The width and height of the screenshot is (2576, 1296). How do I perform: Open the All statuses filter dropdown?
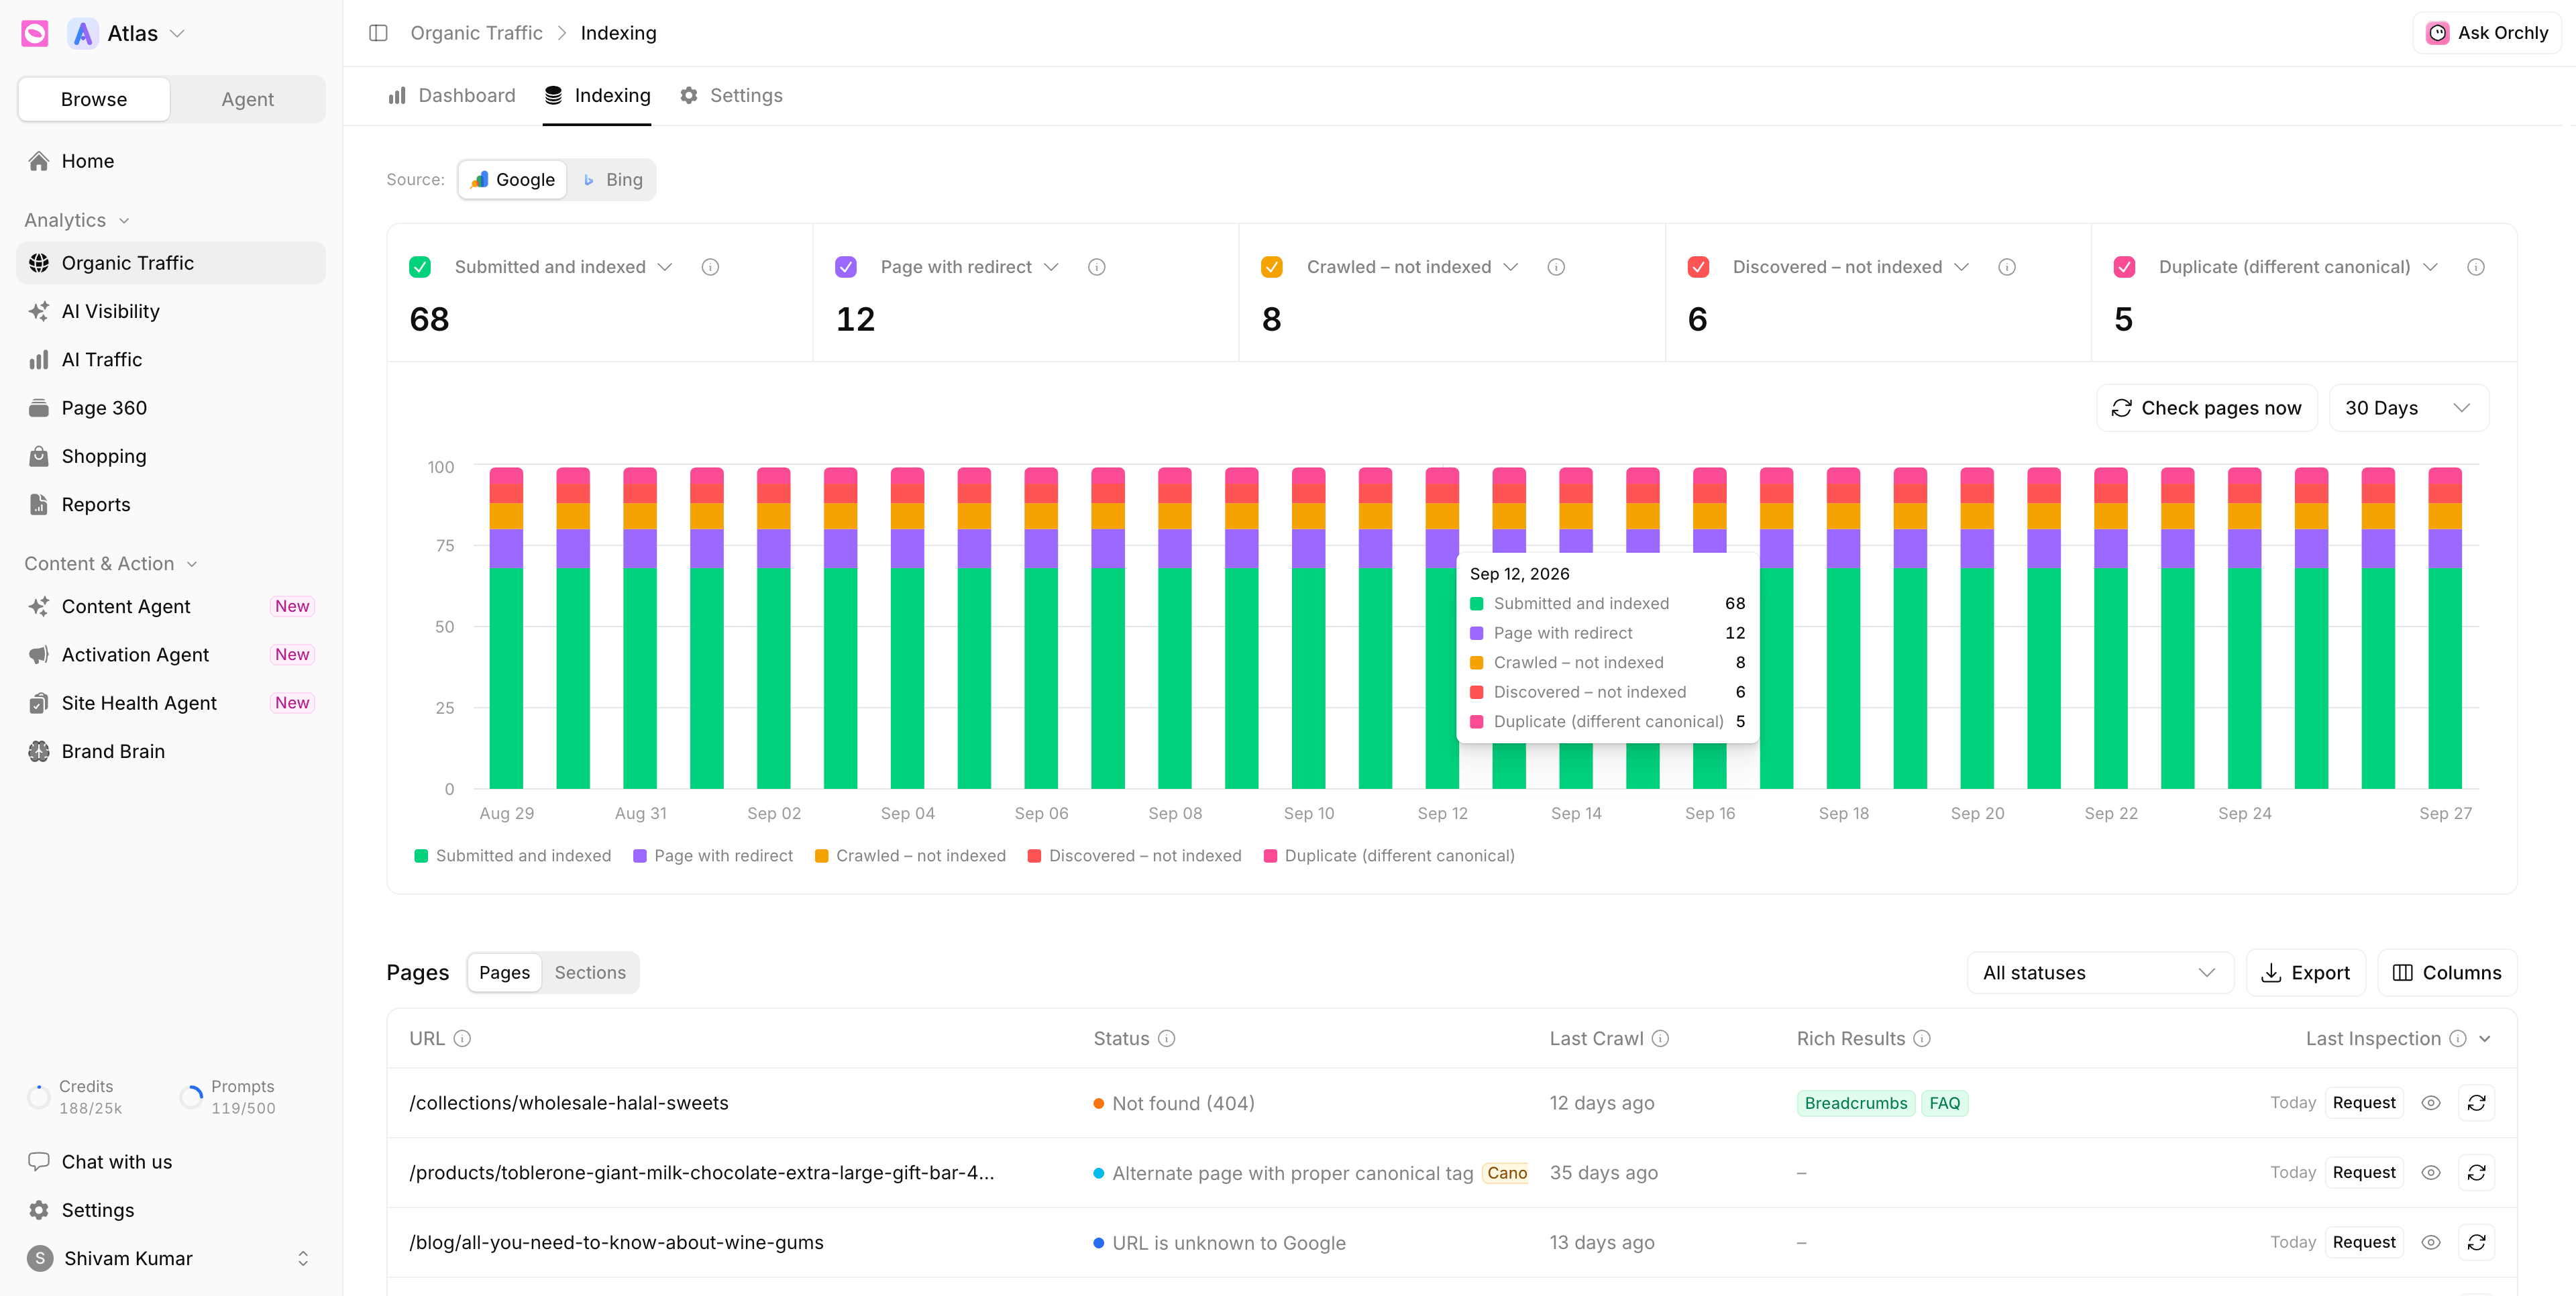point(2099,973)
